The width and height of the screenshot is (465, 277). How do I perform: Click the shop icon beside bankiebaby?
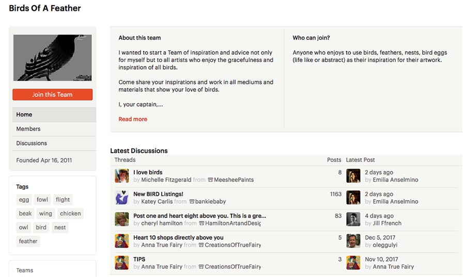(192, 202)
